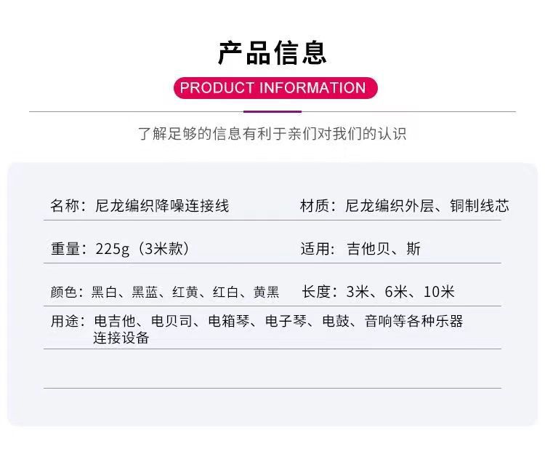Click the 3米 length option
Viewport: 545px width, 465px height.
(358, 292)
